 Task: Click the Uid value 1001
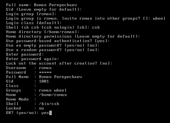(x=44, y=81)
